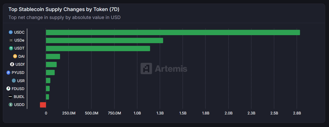329x127 pixels.
Task: Click the '1.0B' x-axis tick label
Action: click(x=137, y=113)
